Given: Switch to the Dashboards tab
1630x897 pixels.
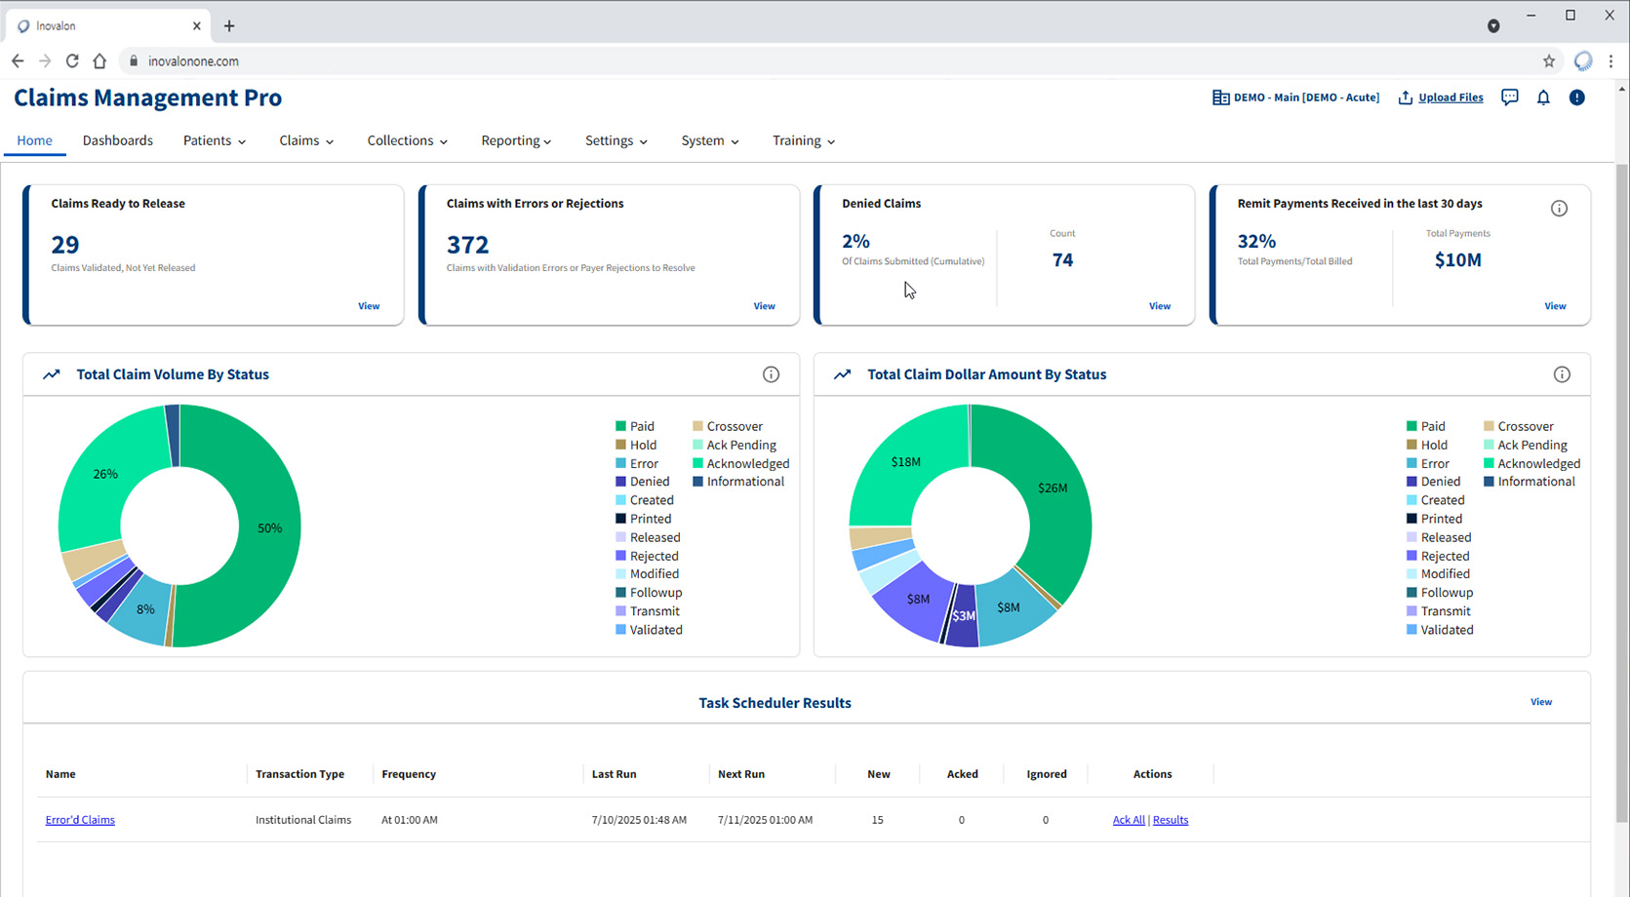Looking at the screenshot, I should click(x=118, y=140).
